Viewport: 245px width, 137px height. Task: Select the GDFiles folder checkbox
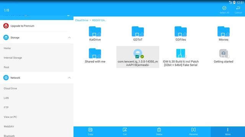tap(180, 35)
